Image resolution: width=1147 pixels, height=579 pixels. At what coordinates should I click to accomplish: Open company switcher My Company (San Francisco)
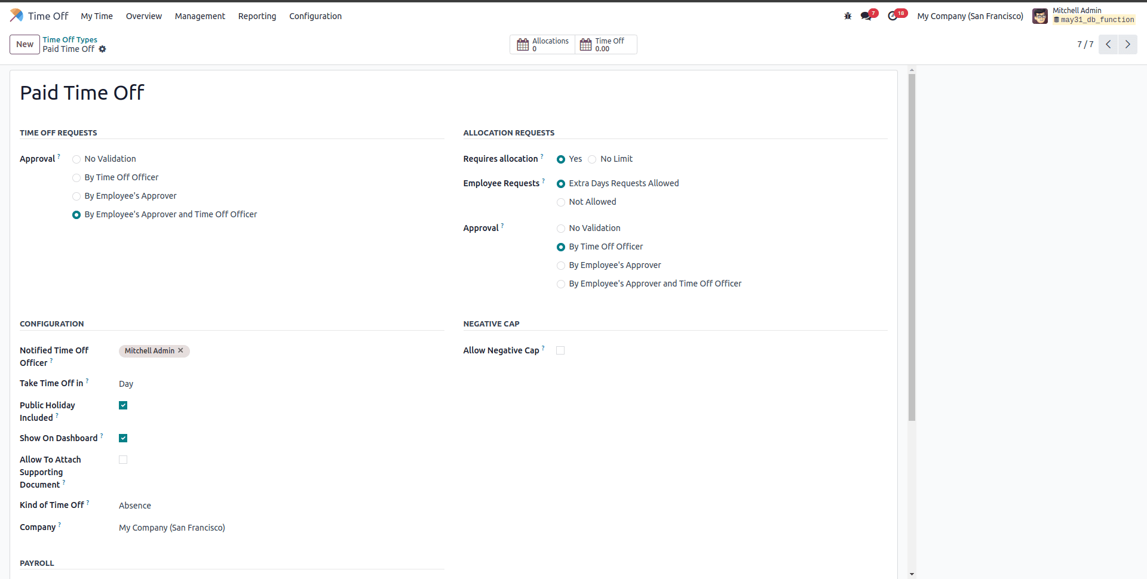pyautogui.click(x=970, y=16)
